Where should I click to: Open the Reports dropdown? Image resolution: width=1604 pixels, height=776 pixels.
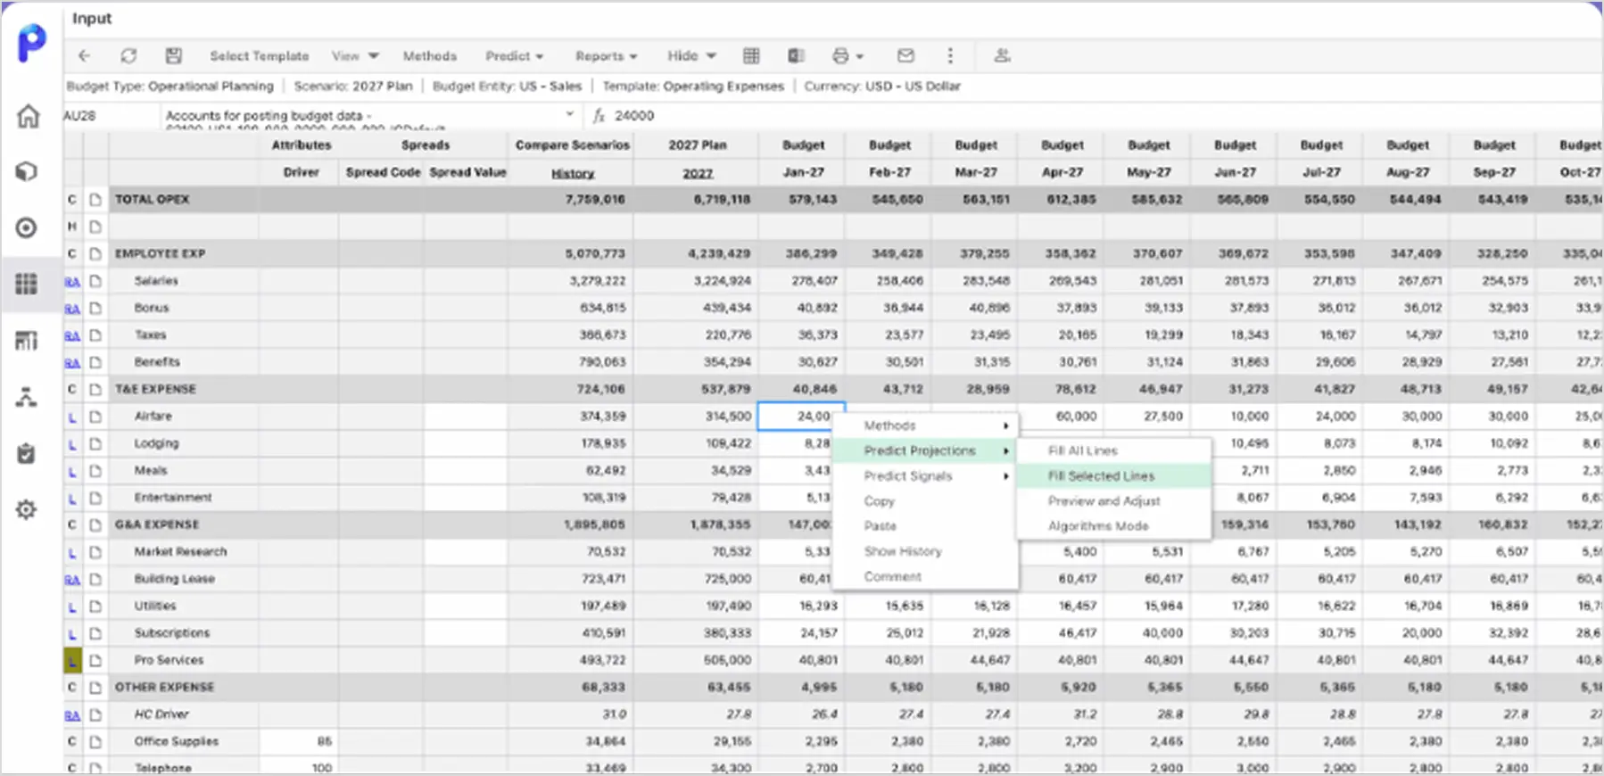[x=606, y=55]
